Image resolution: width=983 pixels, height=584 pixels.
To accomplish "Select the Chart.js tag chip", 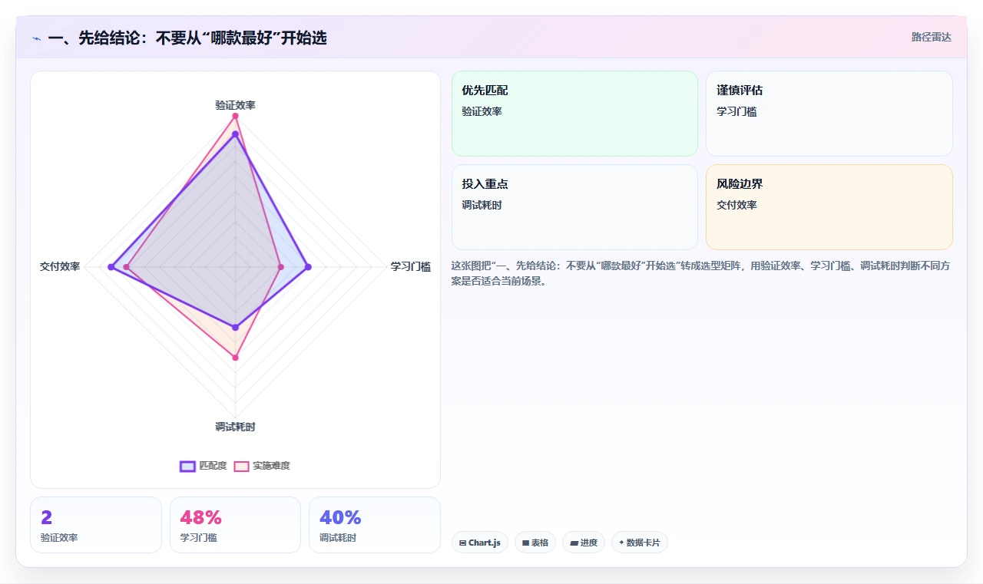I will 480,543.
